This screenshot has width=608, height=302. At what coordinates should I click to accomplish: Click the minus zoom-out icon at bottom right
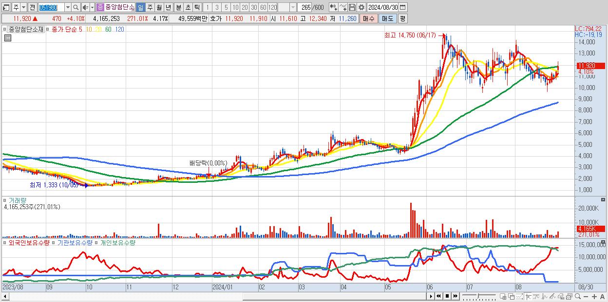click(x=586, y=296)
